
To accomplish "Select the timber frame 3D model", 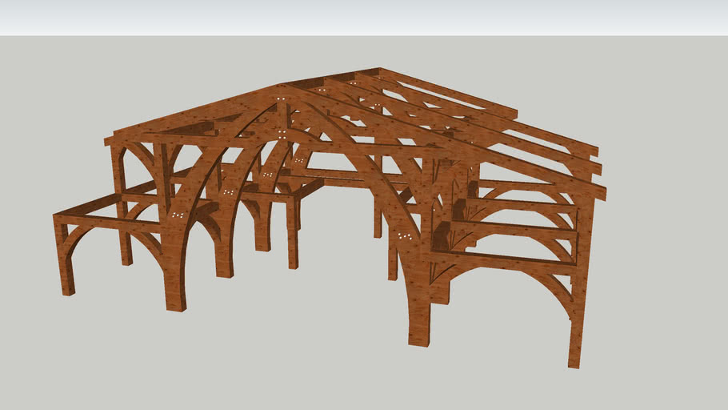I will (x=330, y=218).
